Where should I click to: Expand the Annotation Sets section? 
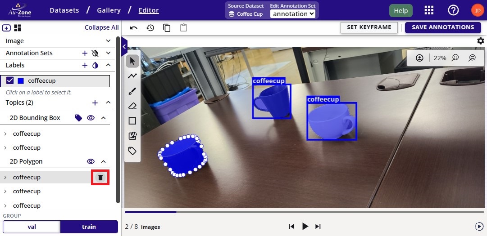click(x=108, y=53)
